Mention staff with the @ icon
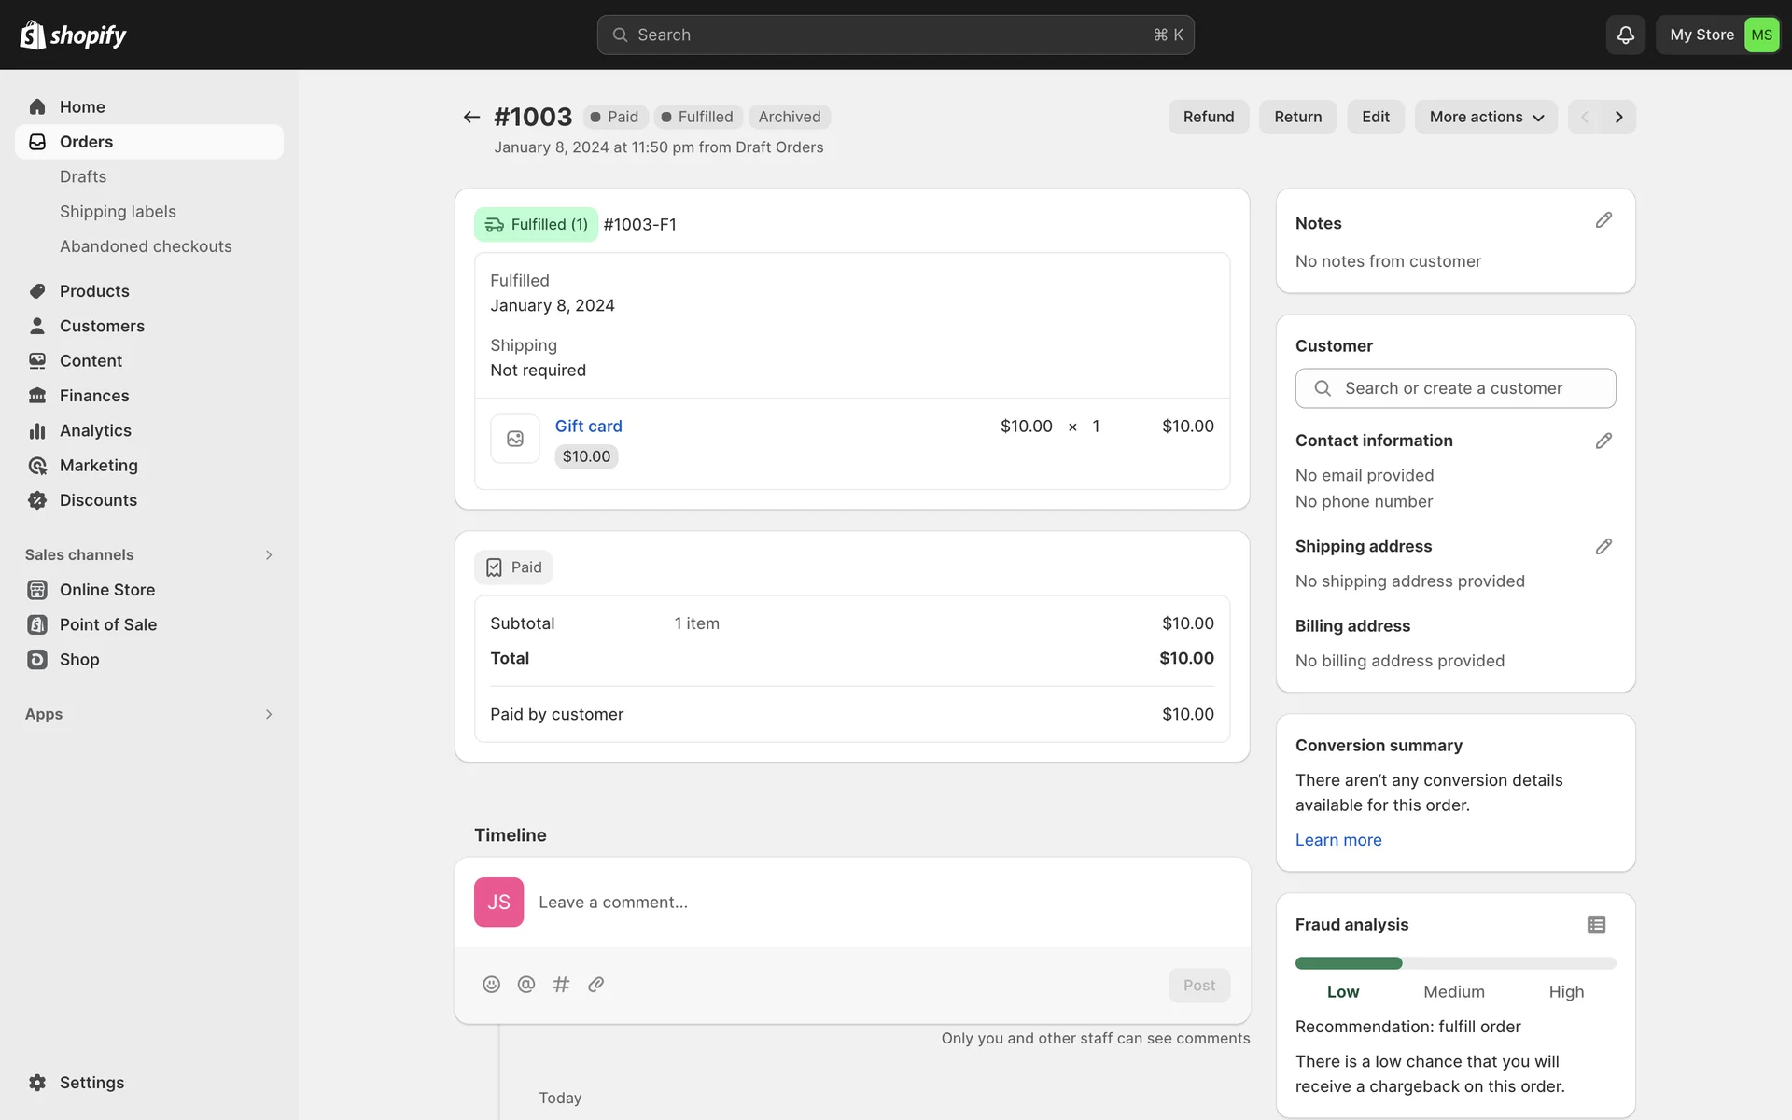This screenshot has width=1792, height=1120. (526, 985)
